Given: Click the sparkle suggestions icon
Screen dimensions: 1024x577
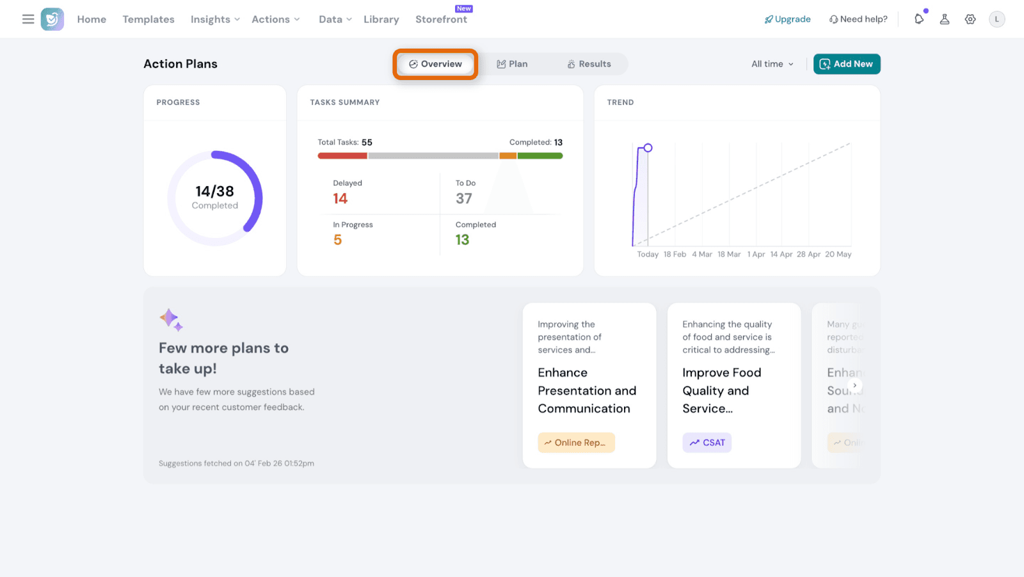Looking at the screenshot, I should 171,319.
